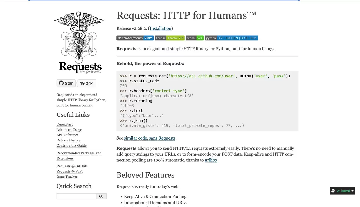This screenshot has width=360, height=207.
Task: Click the Requests caduceus logo image
Action: 79,42
